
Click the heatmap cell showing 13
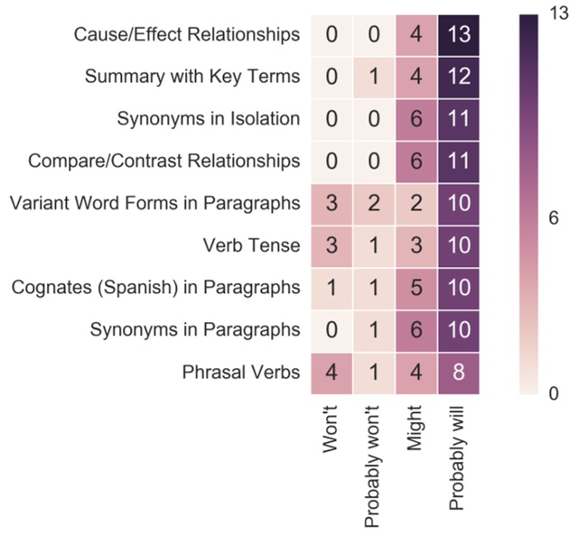pyautogui.click(x=458, y=35)
